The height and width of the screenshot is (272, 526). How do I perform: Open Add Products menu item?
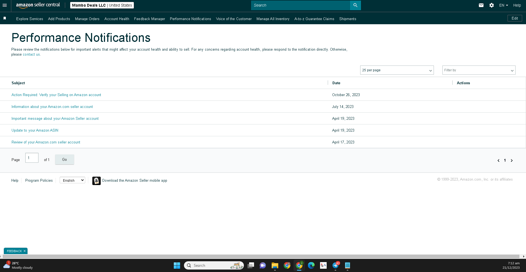click(59, 19)
